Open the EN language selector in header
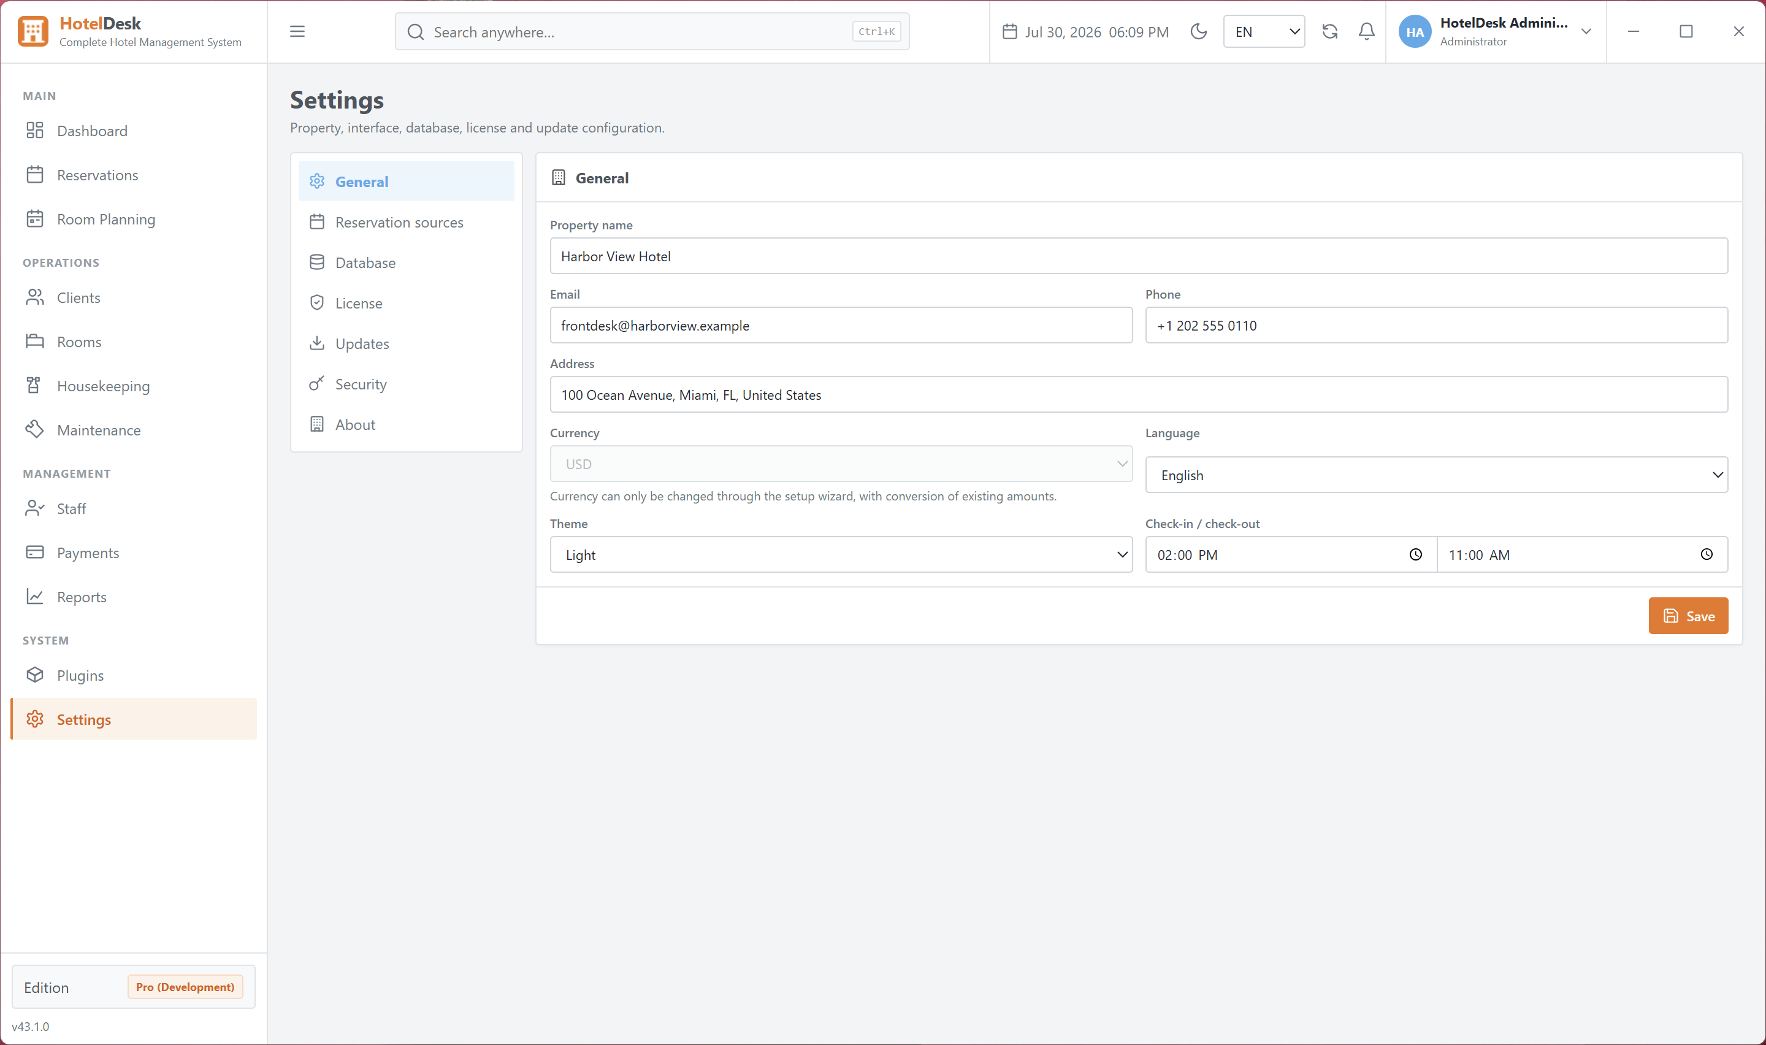1766x1045 pixels. click(x=1263, y=32)
